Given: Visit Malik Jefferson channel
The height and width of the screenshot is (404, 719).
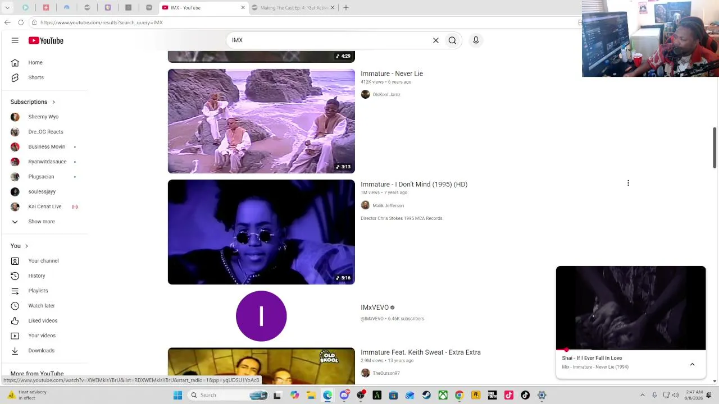Looking at the screenshot, I should click(388, 205).
